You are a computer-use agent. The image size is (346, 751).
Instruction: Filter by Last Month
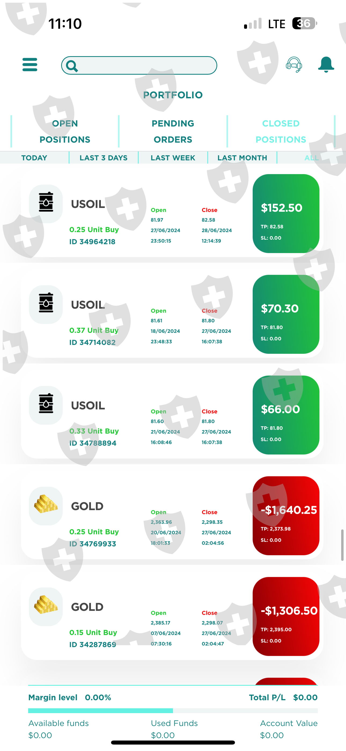(x=242, y=158)
